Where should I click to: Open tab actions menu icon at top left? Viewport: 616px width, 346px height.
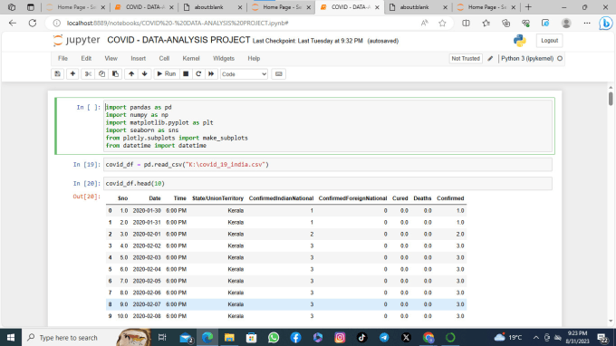[30, 7]
